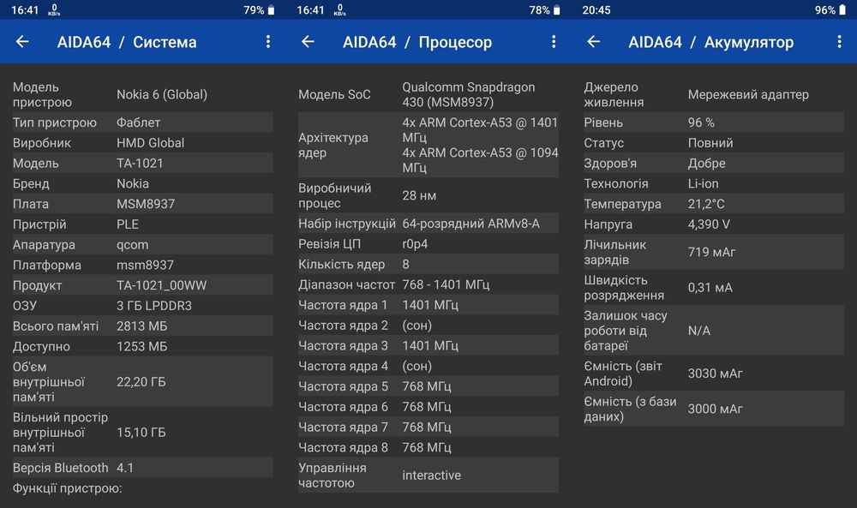The image size is (857, 508).
Task: Tap the KB/s network speed indicator beside 79%
Action: (x=54, y=9)
